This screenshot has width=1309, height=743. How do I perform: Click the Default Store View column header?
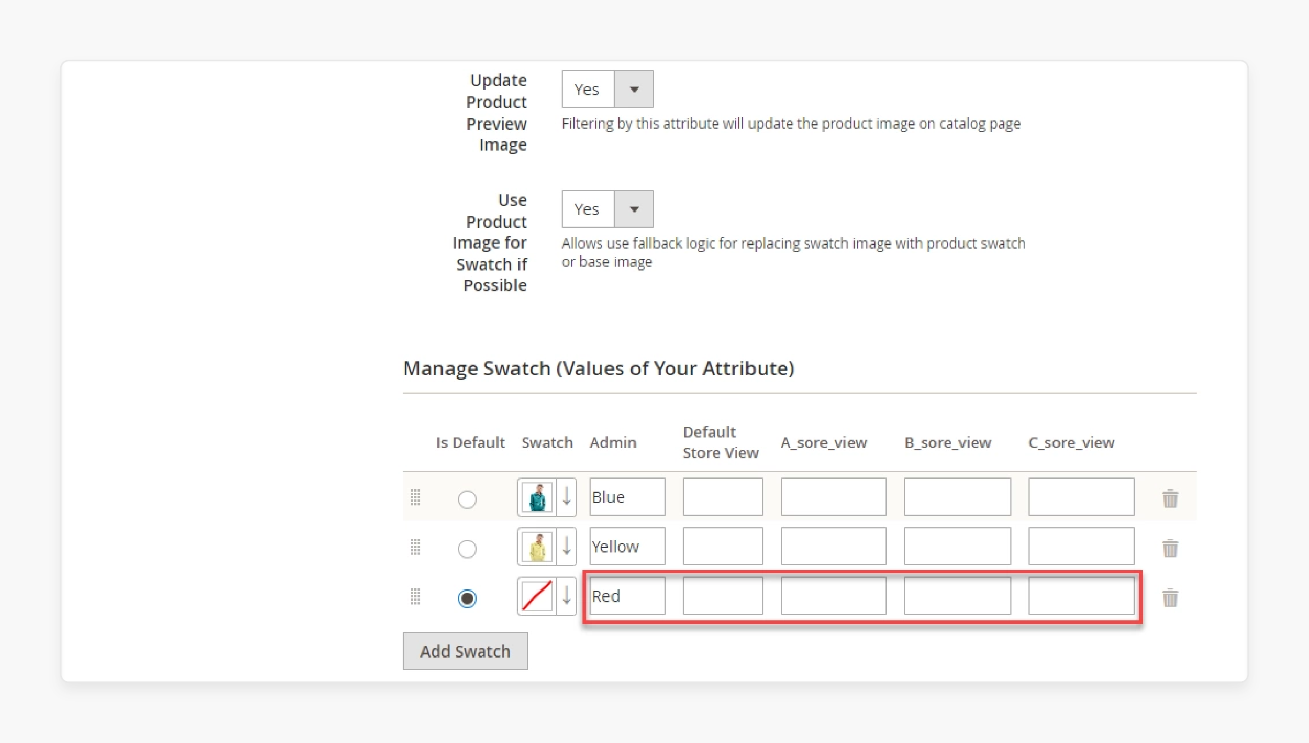(721, 442)
